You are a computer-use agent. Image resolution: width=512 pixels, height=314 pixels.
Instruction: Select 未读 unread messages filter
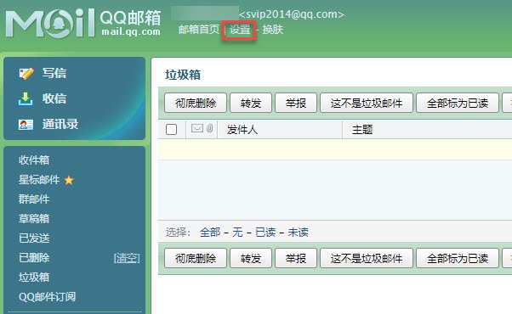pyautogui.click(x=298, y=233)
